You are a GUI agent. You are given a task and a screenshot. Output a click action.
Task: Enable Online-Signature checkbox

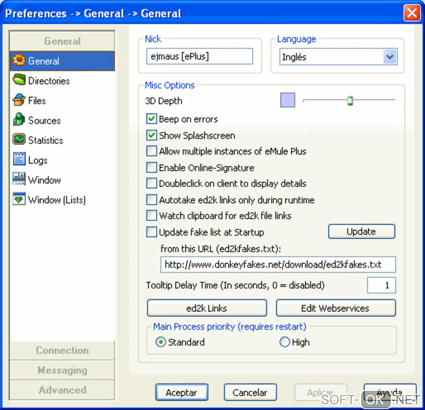point(152,167)
